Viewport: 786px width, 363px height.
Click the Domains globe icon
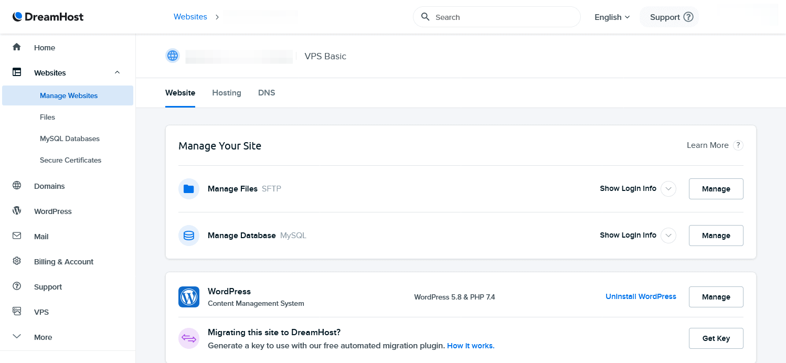(x=17, y=186)
